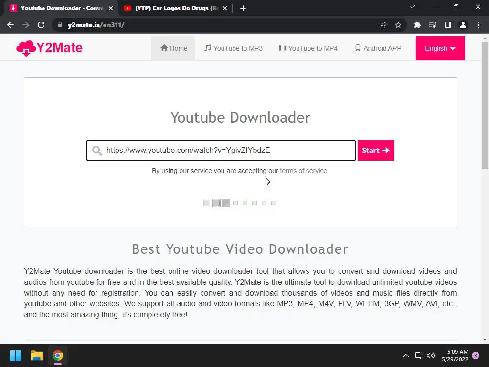The image size is (489, 367).
Task: Open a new tab with plus button
Action: (x=243, y=8)
